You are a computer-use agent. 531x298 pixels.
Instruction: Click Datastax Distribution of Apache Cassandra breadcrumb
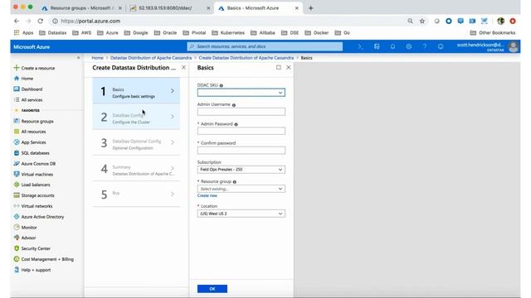click(x=151, y=58)
